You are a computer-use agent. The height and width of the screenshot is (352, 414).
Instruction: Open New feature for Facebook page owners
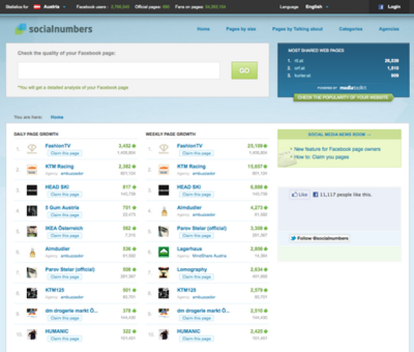(337, 149)
